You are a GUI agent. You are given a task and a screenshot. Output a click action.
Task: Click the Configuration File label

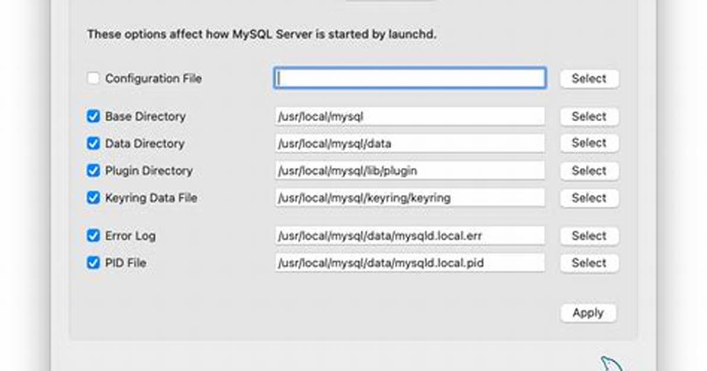coord(153,79)
